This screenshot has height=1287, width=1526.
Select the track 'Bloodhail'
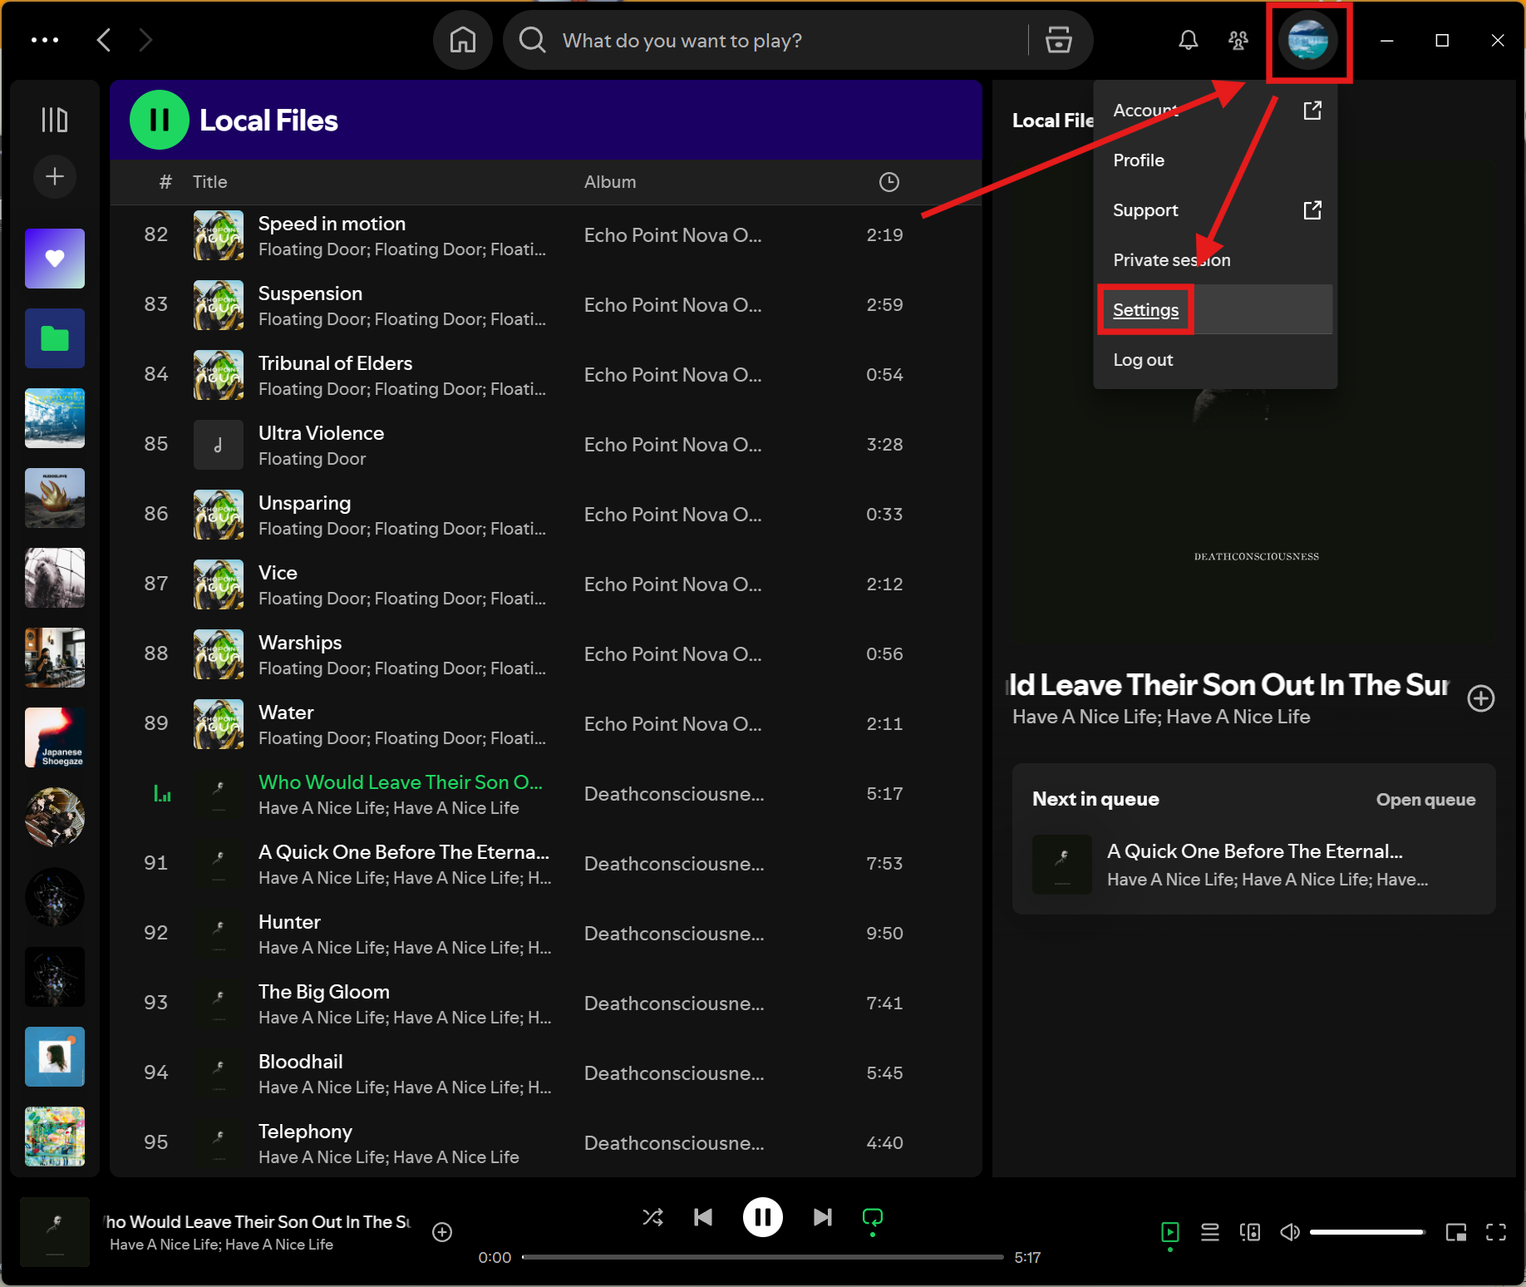tap(545, 1073)
